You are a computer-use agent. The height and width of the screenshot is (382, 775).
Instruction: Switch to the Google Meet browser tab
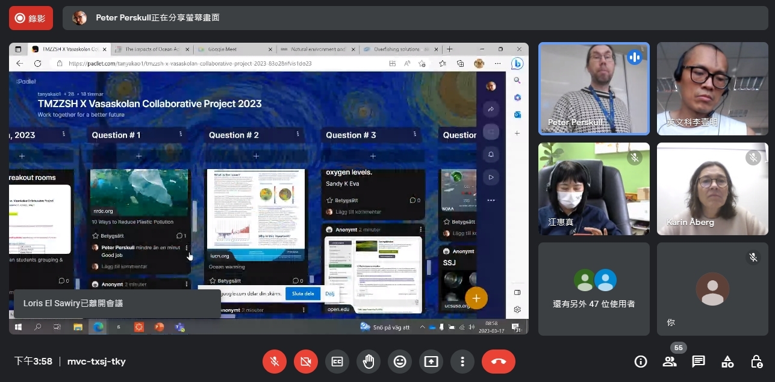(232, 49)
